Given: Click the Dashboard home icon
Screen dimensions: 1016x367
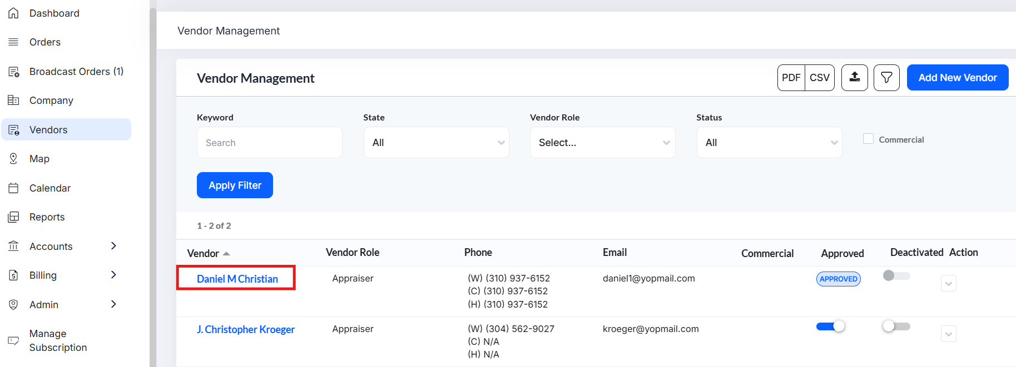Looking at the screenshot, I should point(13,13).
